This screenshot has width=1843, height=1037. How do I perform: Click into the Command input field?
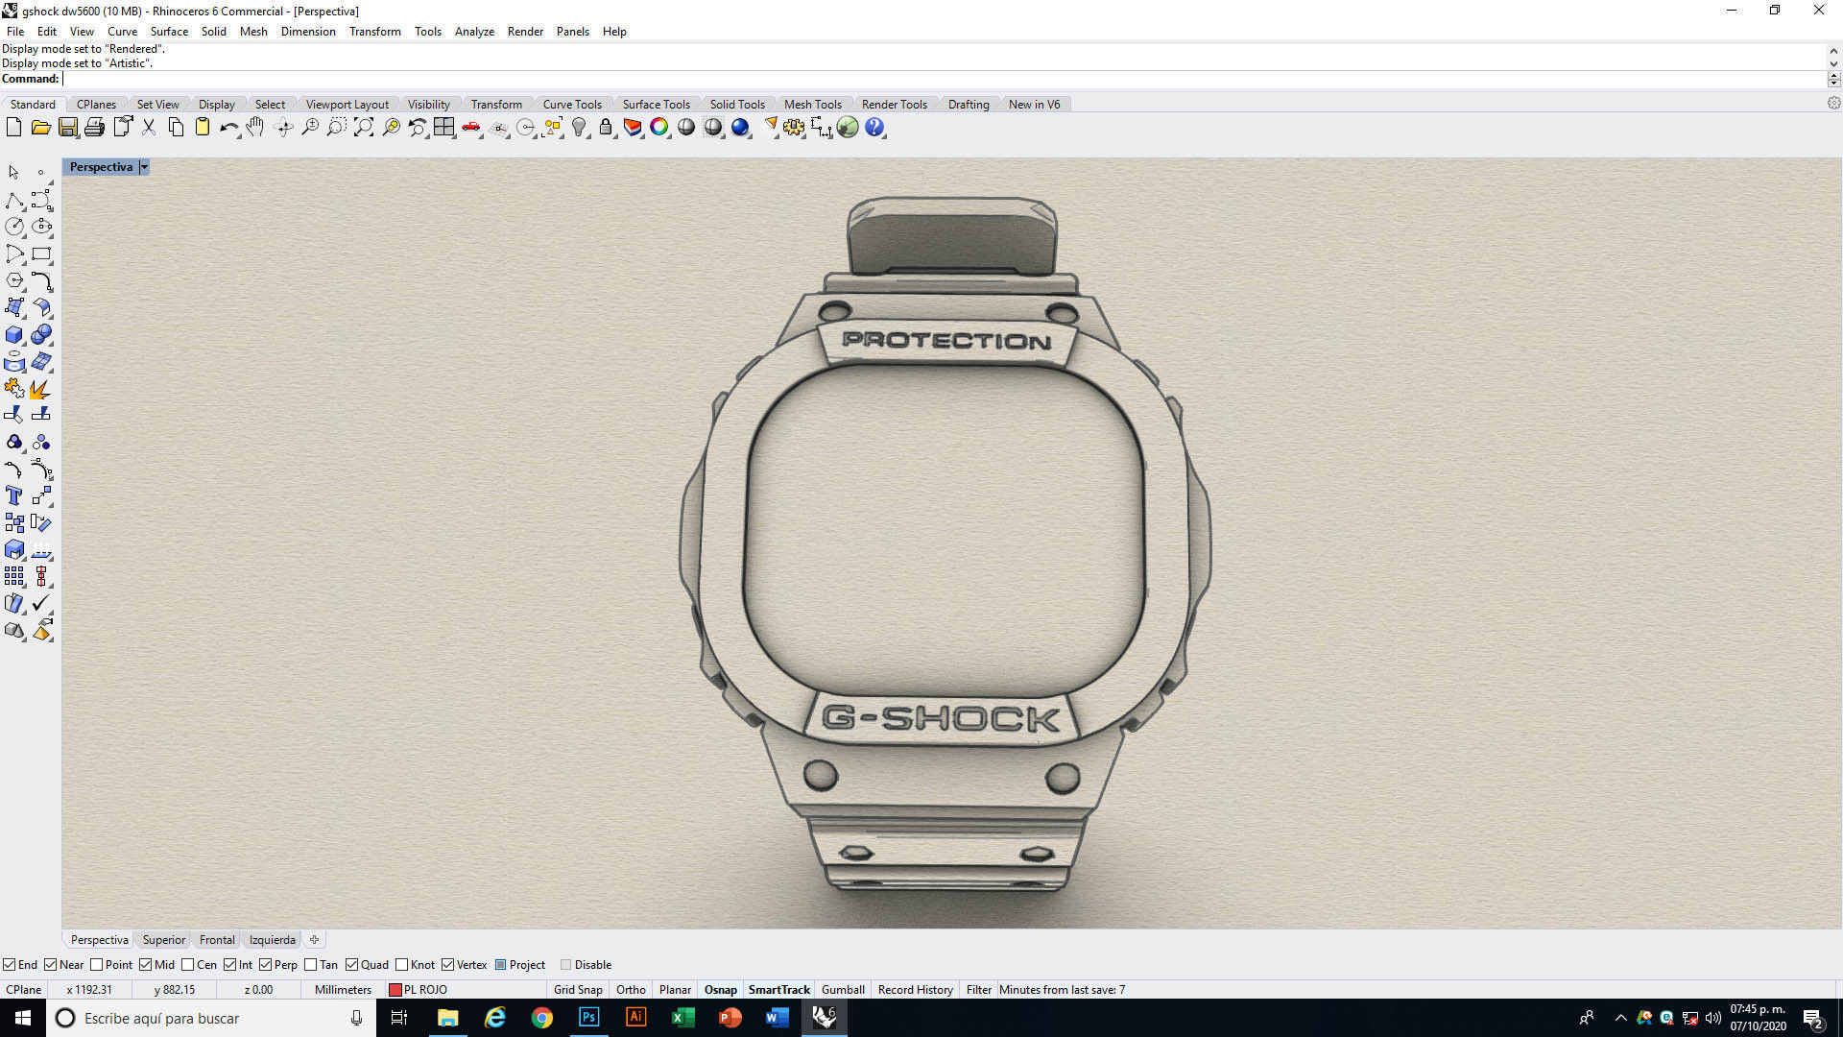(945, 79)
